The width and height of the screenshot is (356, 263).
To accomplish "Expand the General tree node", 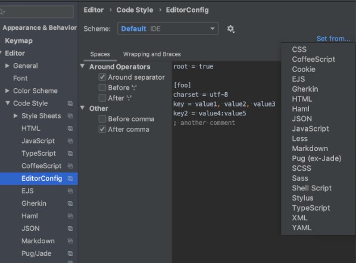I will tap(7, 66).
